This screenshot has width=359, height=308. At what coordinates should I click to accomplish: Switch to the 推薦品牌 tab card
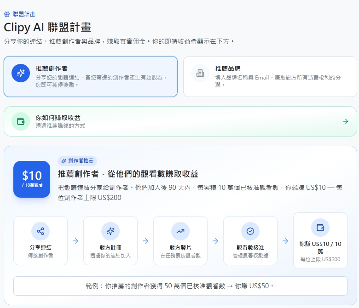270,77
